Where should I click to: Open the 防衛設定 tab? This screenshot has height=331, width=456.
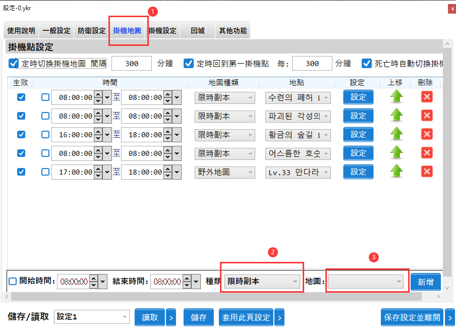[x=92, y=31]
